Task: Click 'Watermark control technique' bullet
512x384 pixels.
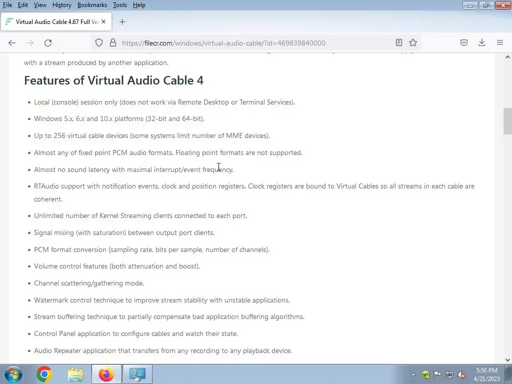Action: [x=162, y=300]
